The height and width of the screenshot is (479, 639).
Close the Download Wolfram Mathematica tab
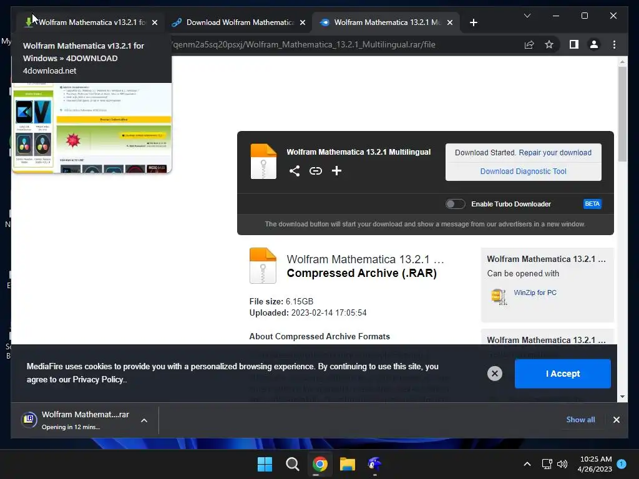pos(303,23)
